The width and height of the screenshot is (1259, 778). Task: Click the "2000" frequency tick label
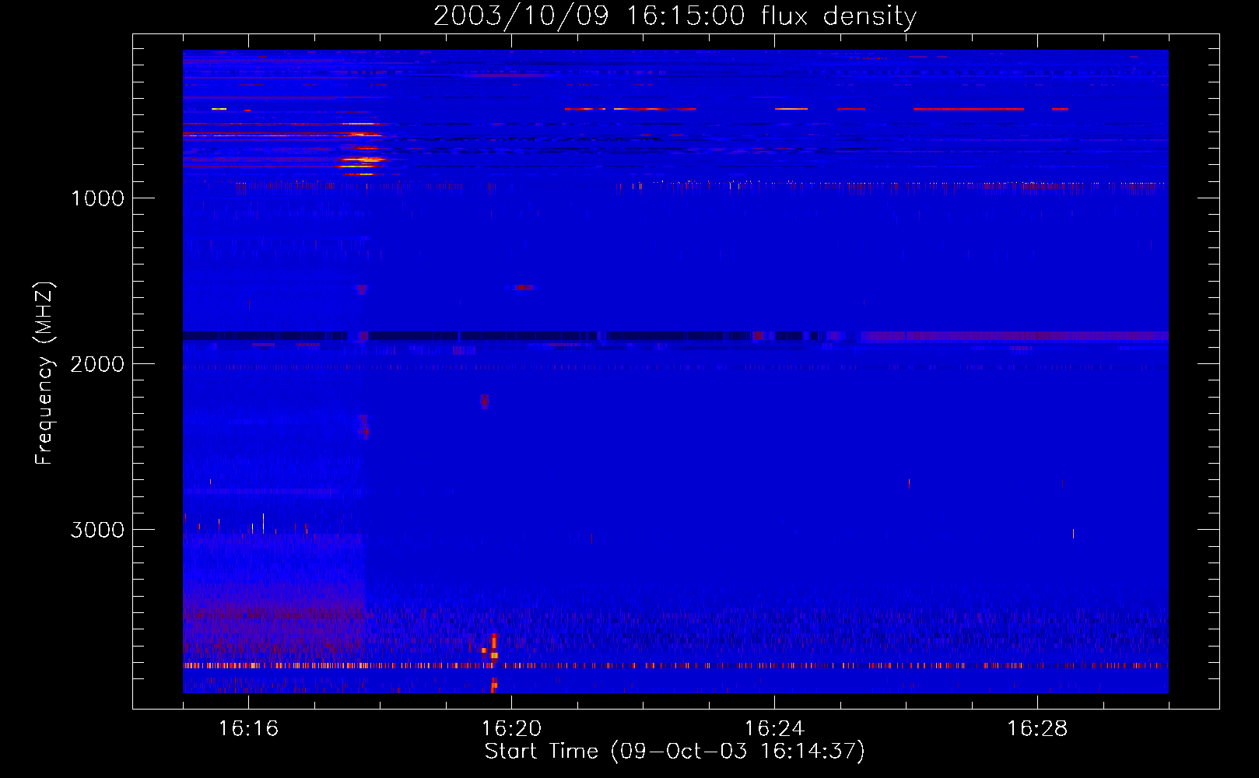click(97, 364)
